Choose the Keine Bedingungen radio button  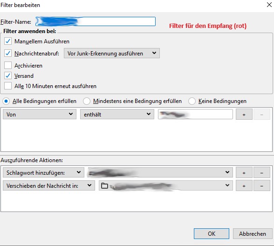192,101
